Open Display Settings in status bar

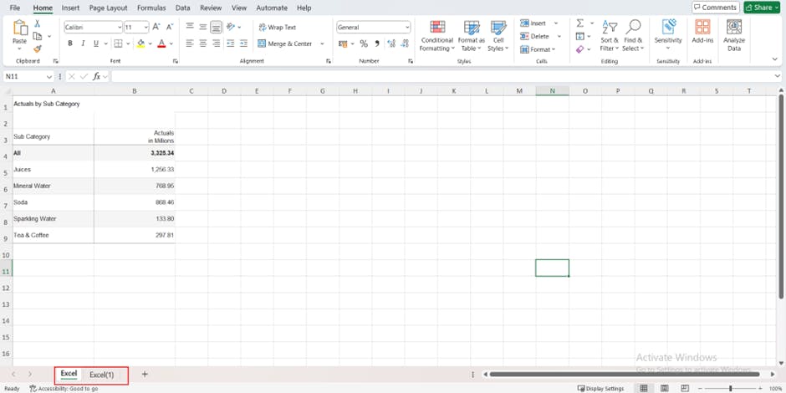(x=600, y=389)
